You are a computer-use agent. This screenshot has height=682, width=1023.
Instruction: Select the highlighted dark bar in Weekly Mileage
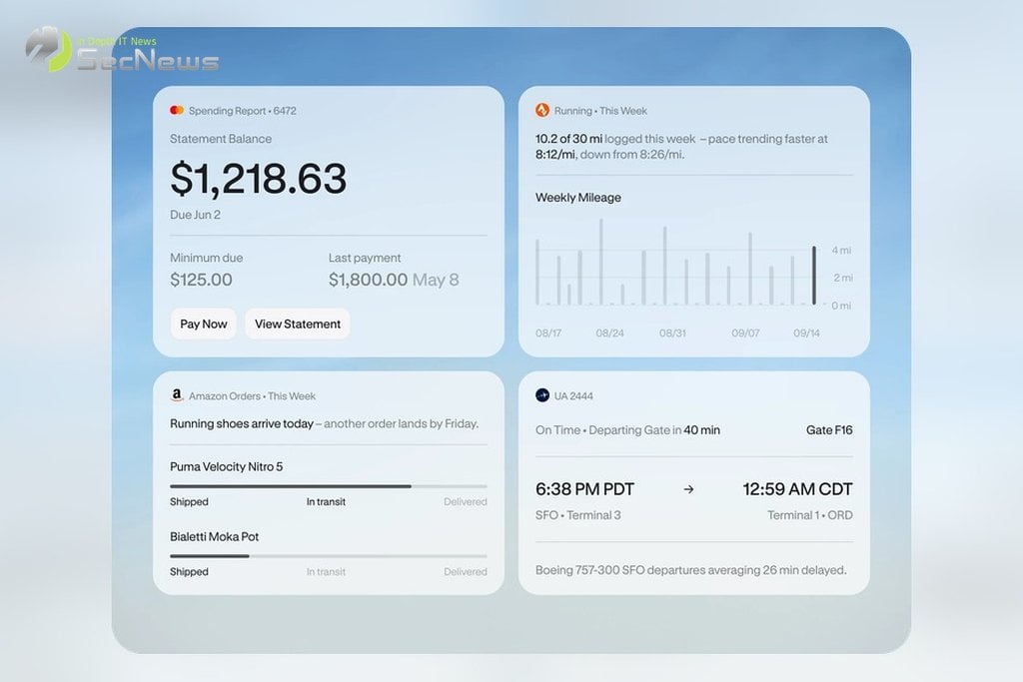point(813,276)
